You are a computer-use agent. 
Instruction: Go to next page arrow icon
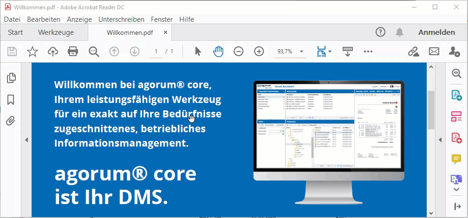135,51
